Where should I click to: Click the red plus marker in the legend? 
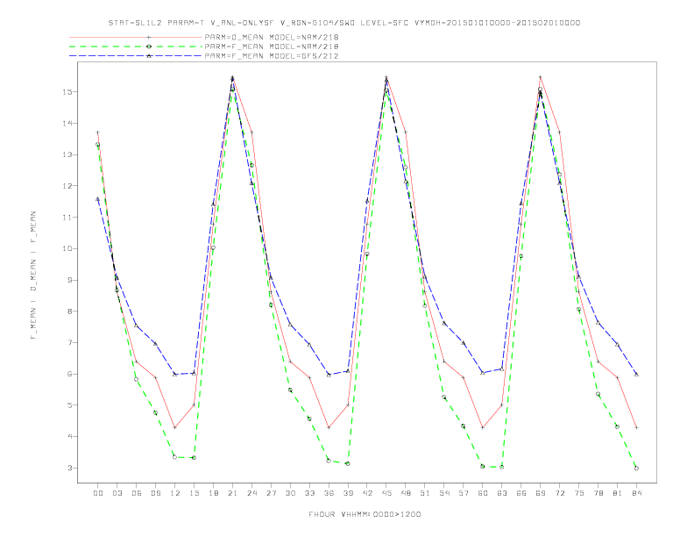tap(149, 37)
